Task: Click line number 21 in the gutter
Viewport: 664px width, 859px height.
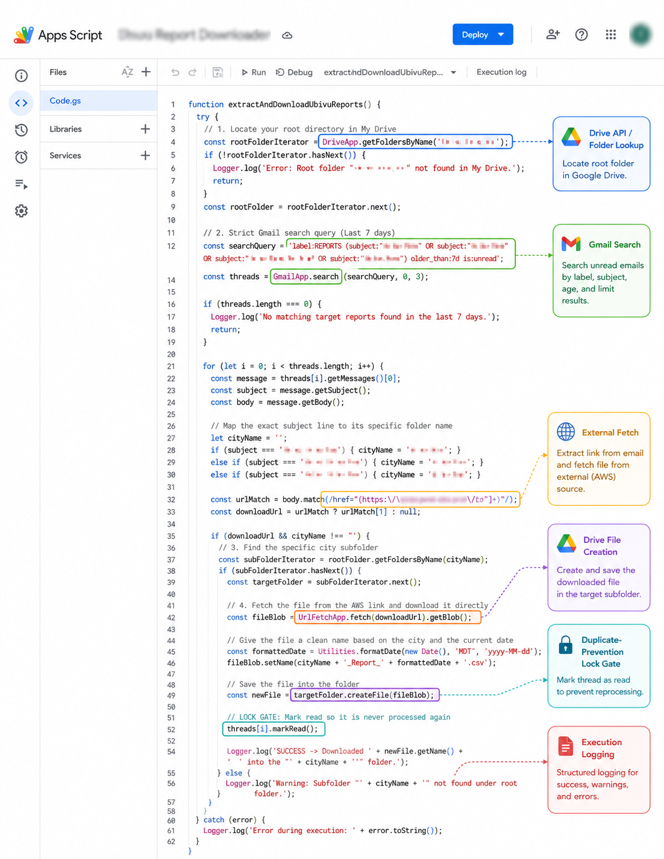Action: 171,366
